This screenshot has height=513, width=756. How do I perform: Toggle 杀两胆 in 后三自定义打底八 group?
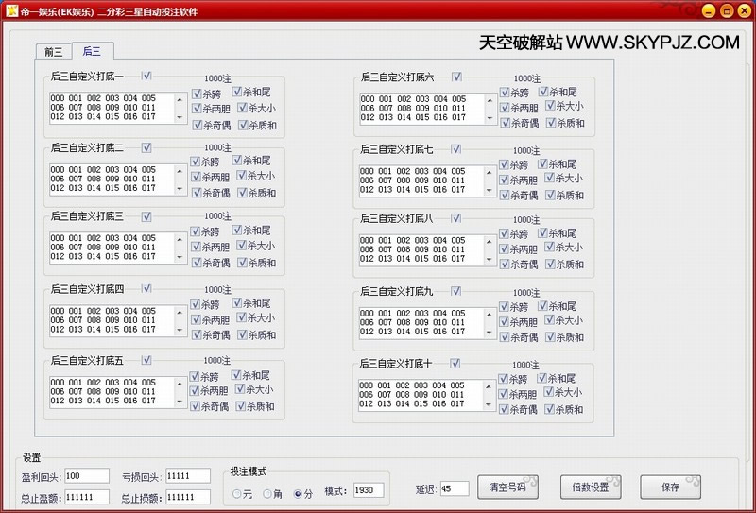507,248
